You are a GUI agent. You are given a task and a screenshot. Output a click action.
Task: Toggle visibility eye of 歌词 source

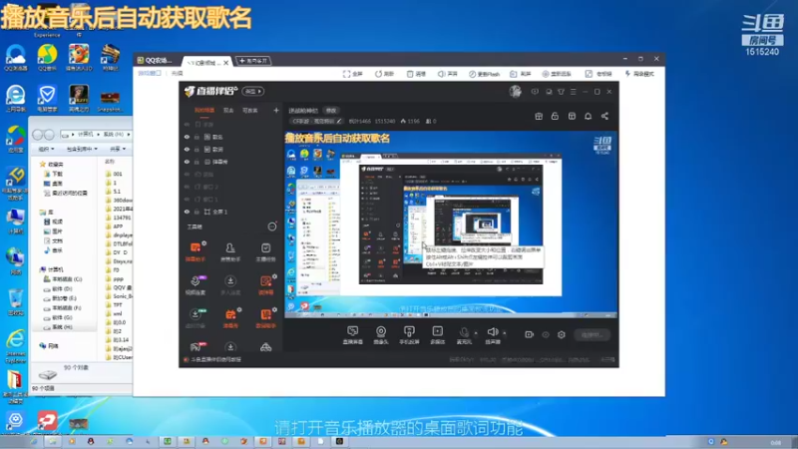click(187, 149)
